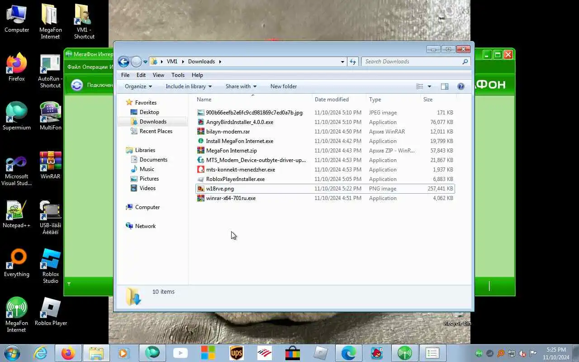Click the Explorer Forward navigation button
This screenshot has width=579, height=362.
136,62
